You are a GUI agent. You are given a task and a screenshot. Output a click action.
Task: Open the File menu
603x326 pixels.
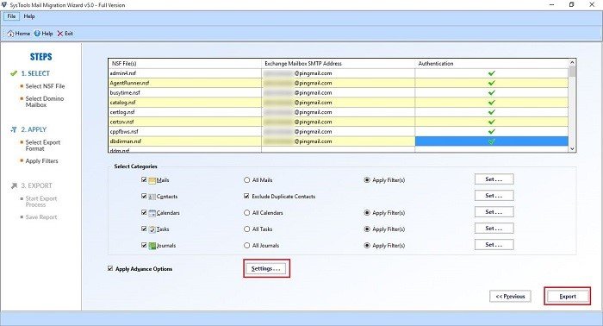pos(11,16)
